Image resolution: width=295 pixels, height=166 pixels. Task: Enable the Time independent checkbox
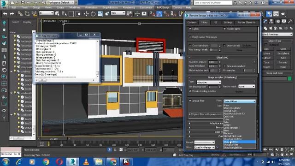coord(224,66)
